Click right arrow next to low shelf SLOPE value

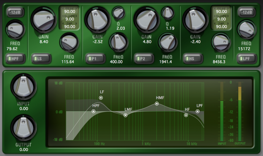point(76,16)
